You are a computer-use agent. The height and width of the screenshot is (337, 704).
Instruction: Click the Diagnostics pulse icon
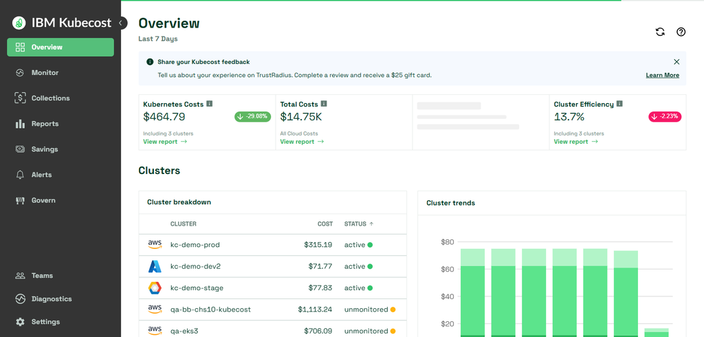click(x=20, y=298)
